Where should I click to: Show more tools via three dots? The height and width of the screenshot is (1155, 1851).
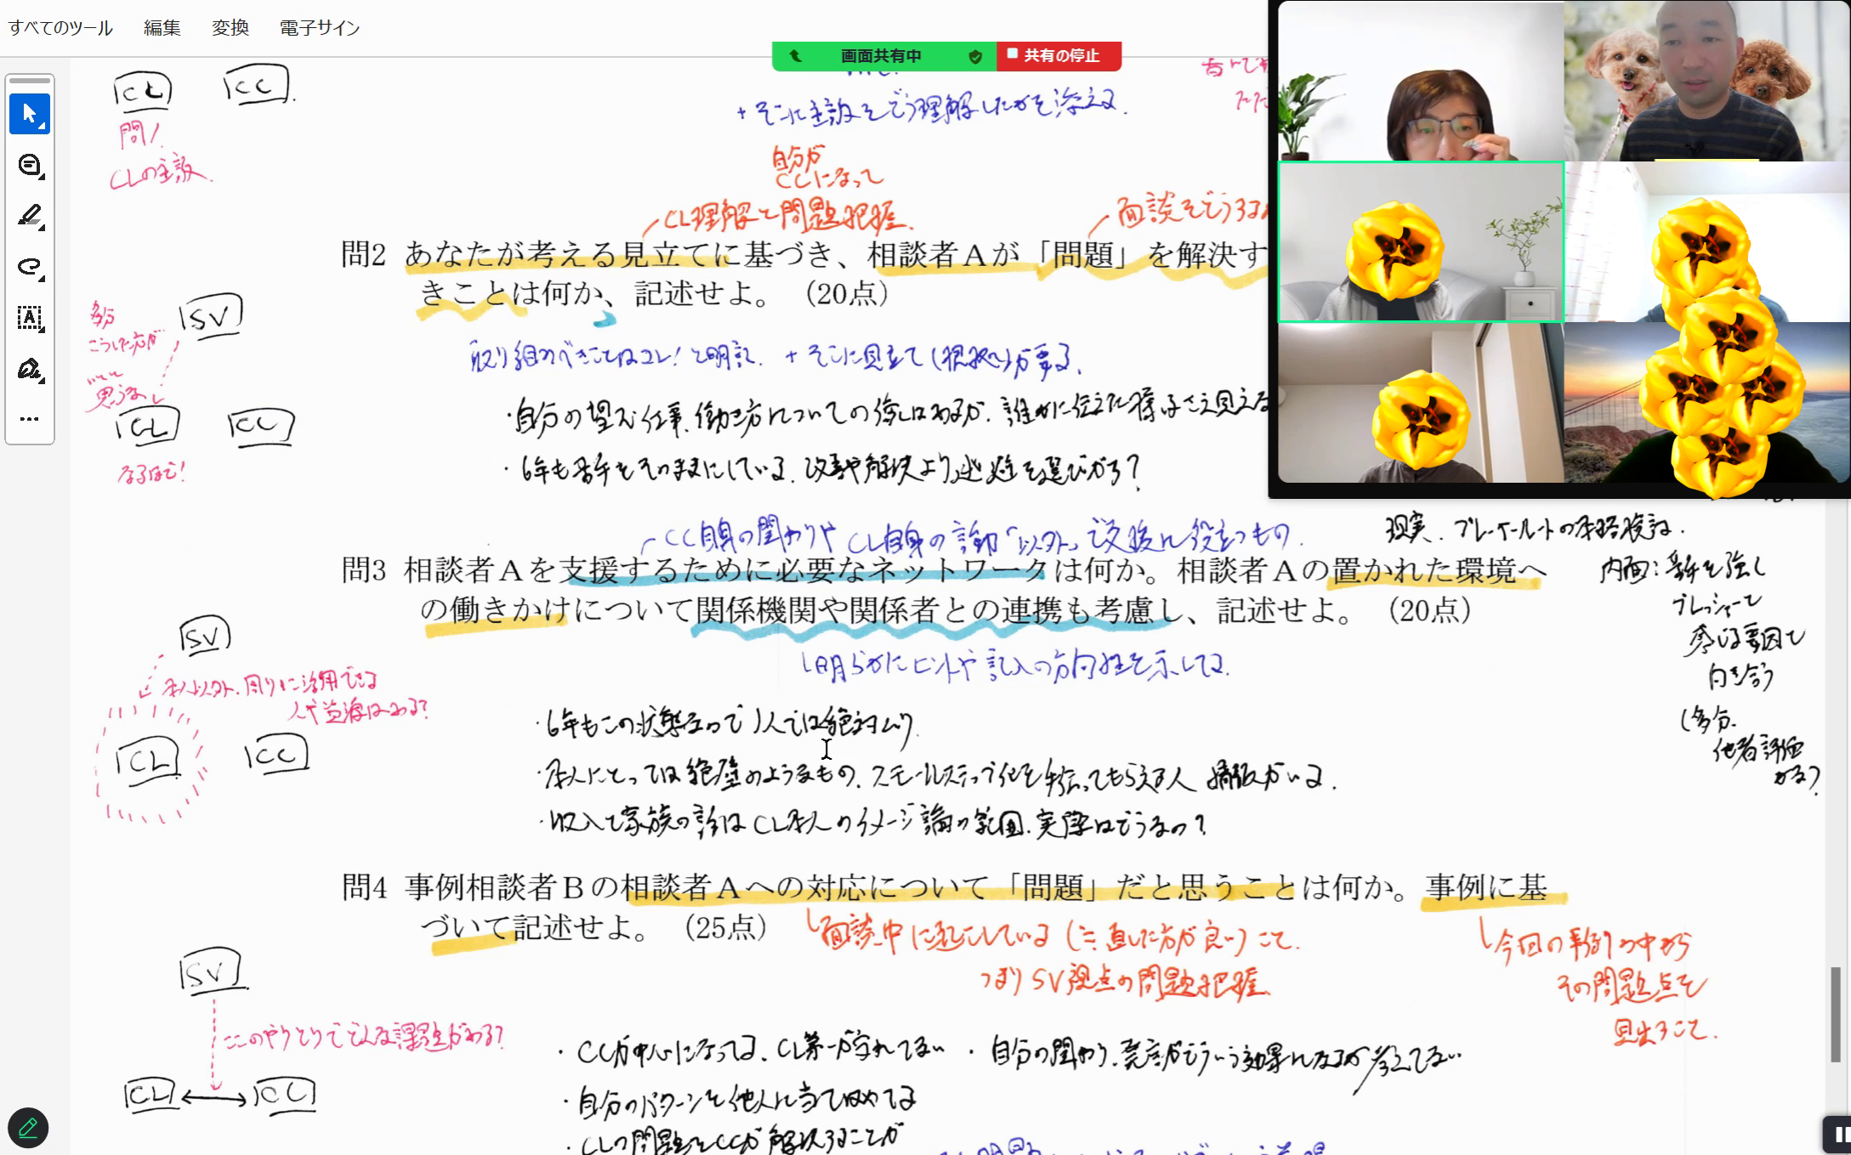point(29,419)
